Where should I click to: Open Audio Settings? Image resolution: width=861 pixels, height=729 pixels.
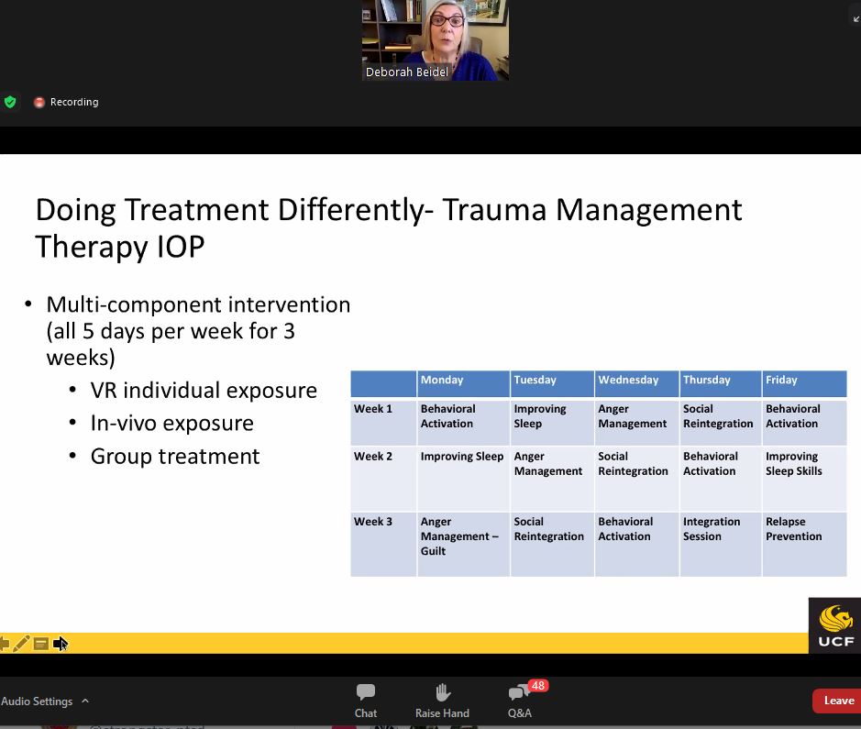click(37, 701)
